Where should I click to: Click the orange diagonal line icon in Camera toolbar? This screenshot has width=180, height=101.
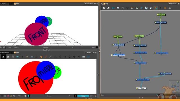coord(46,57)
